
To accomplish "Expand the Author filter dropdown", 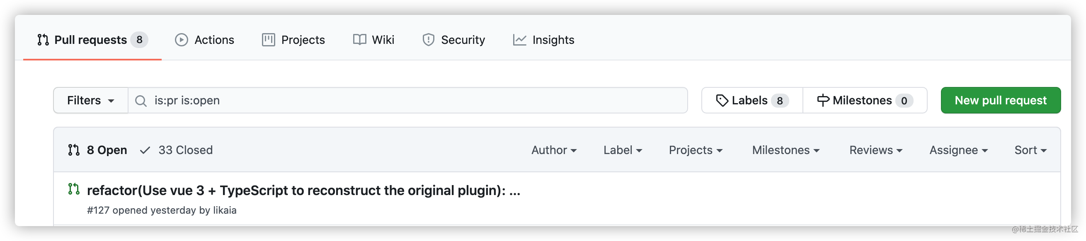I will (554, 150).
